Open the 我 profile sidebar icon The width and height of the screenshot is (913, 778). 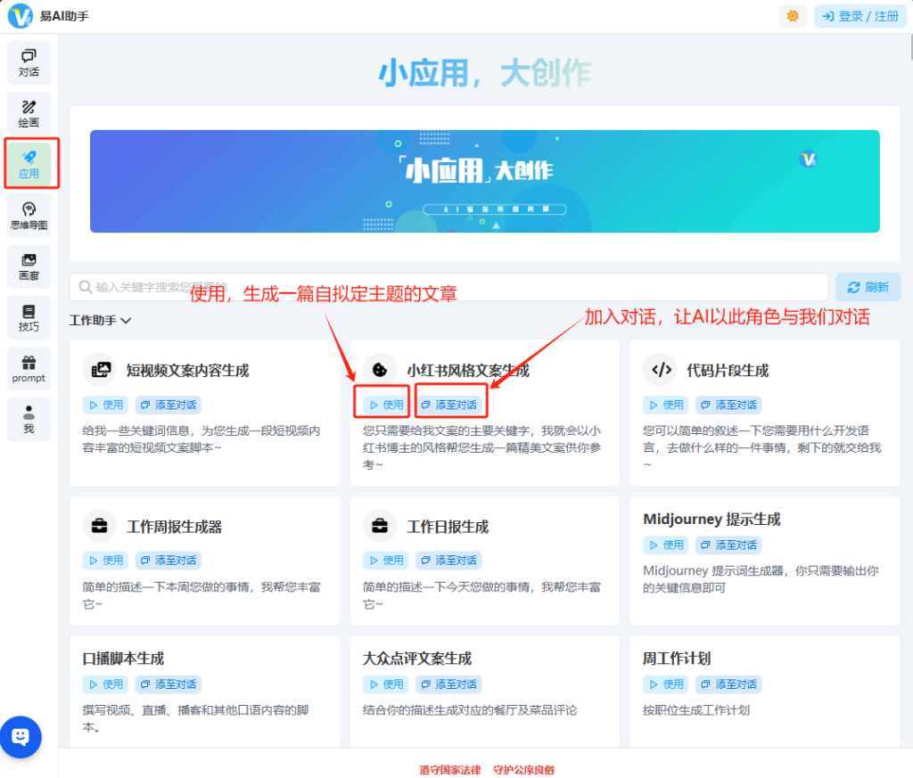coord(29,420)
